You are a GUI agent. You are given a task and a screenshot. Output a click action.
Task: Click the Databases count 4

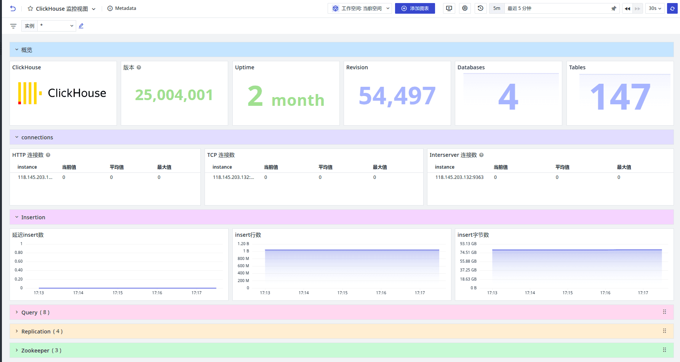[508, 97]
